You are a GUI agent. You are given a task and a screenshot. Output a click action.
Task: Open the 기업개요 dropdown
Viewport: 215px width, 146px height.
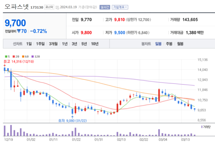120,7
